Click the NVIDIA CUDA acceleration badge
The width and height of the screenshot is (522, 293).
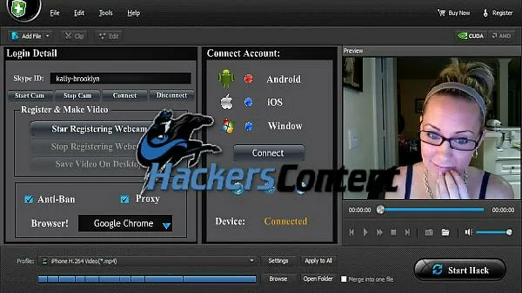pyautogui.click(x=471, y=36)
